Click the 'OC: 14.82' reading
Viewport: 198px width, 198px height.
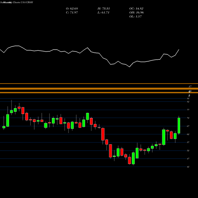(136, 9)
